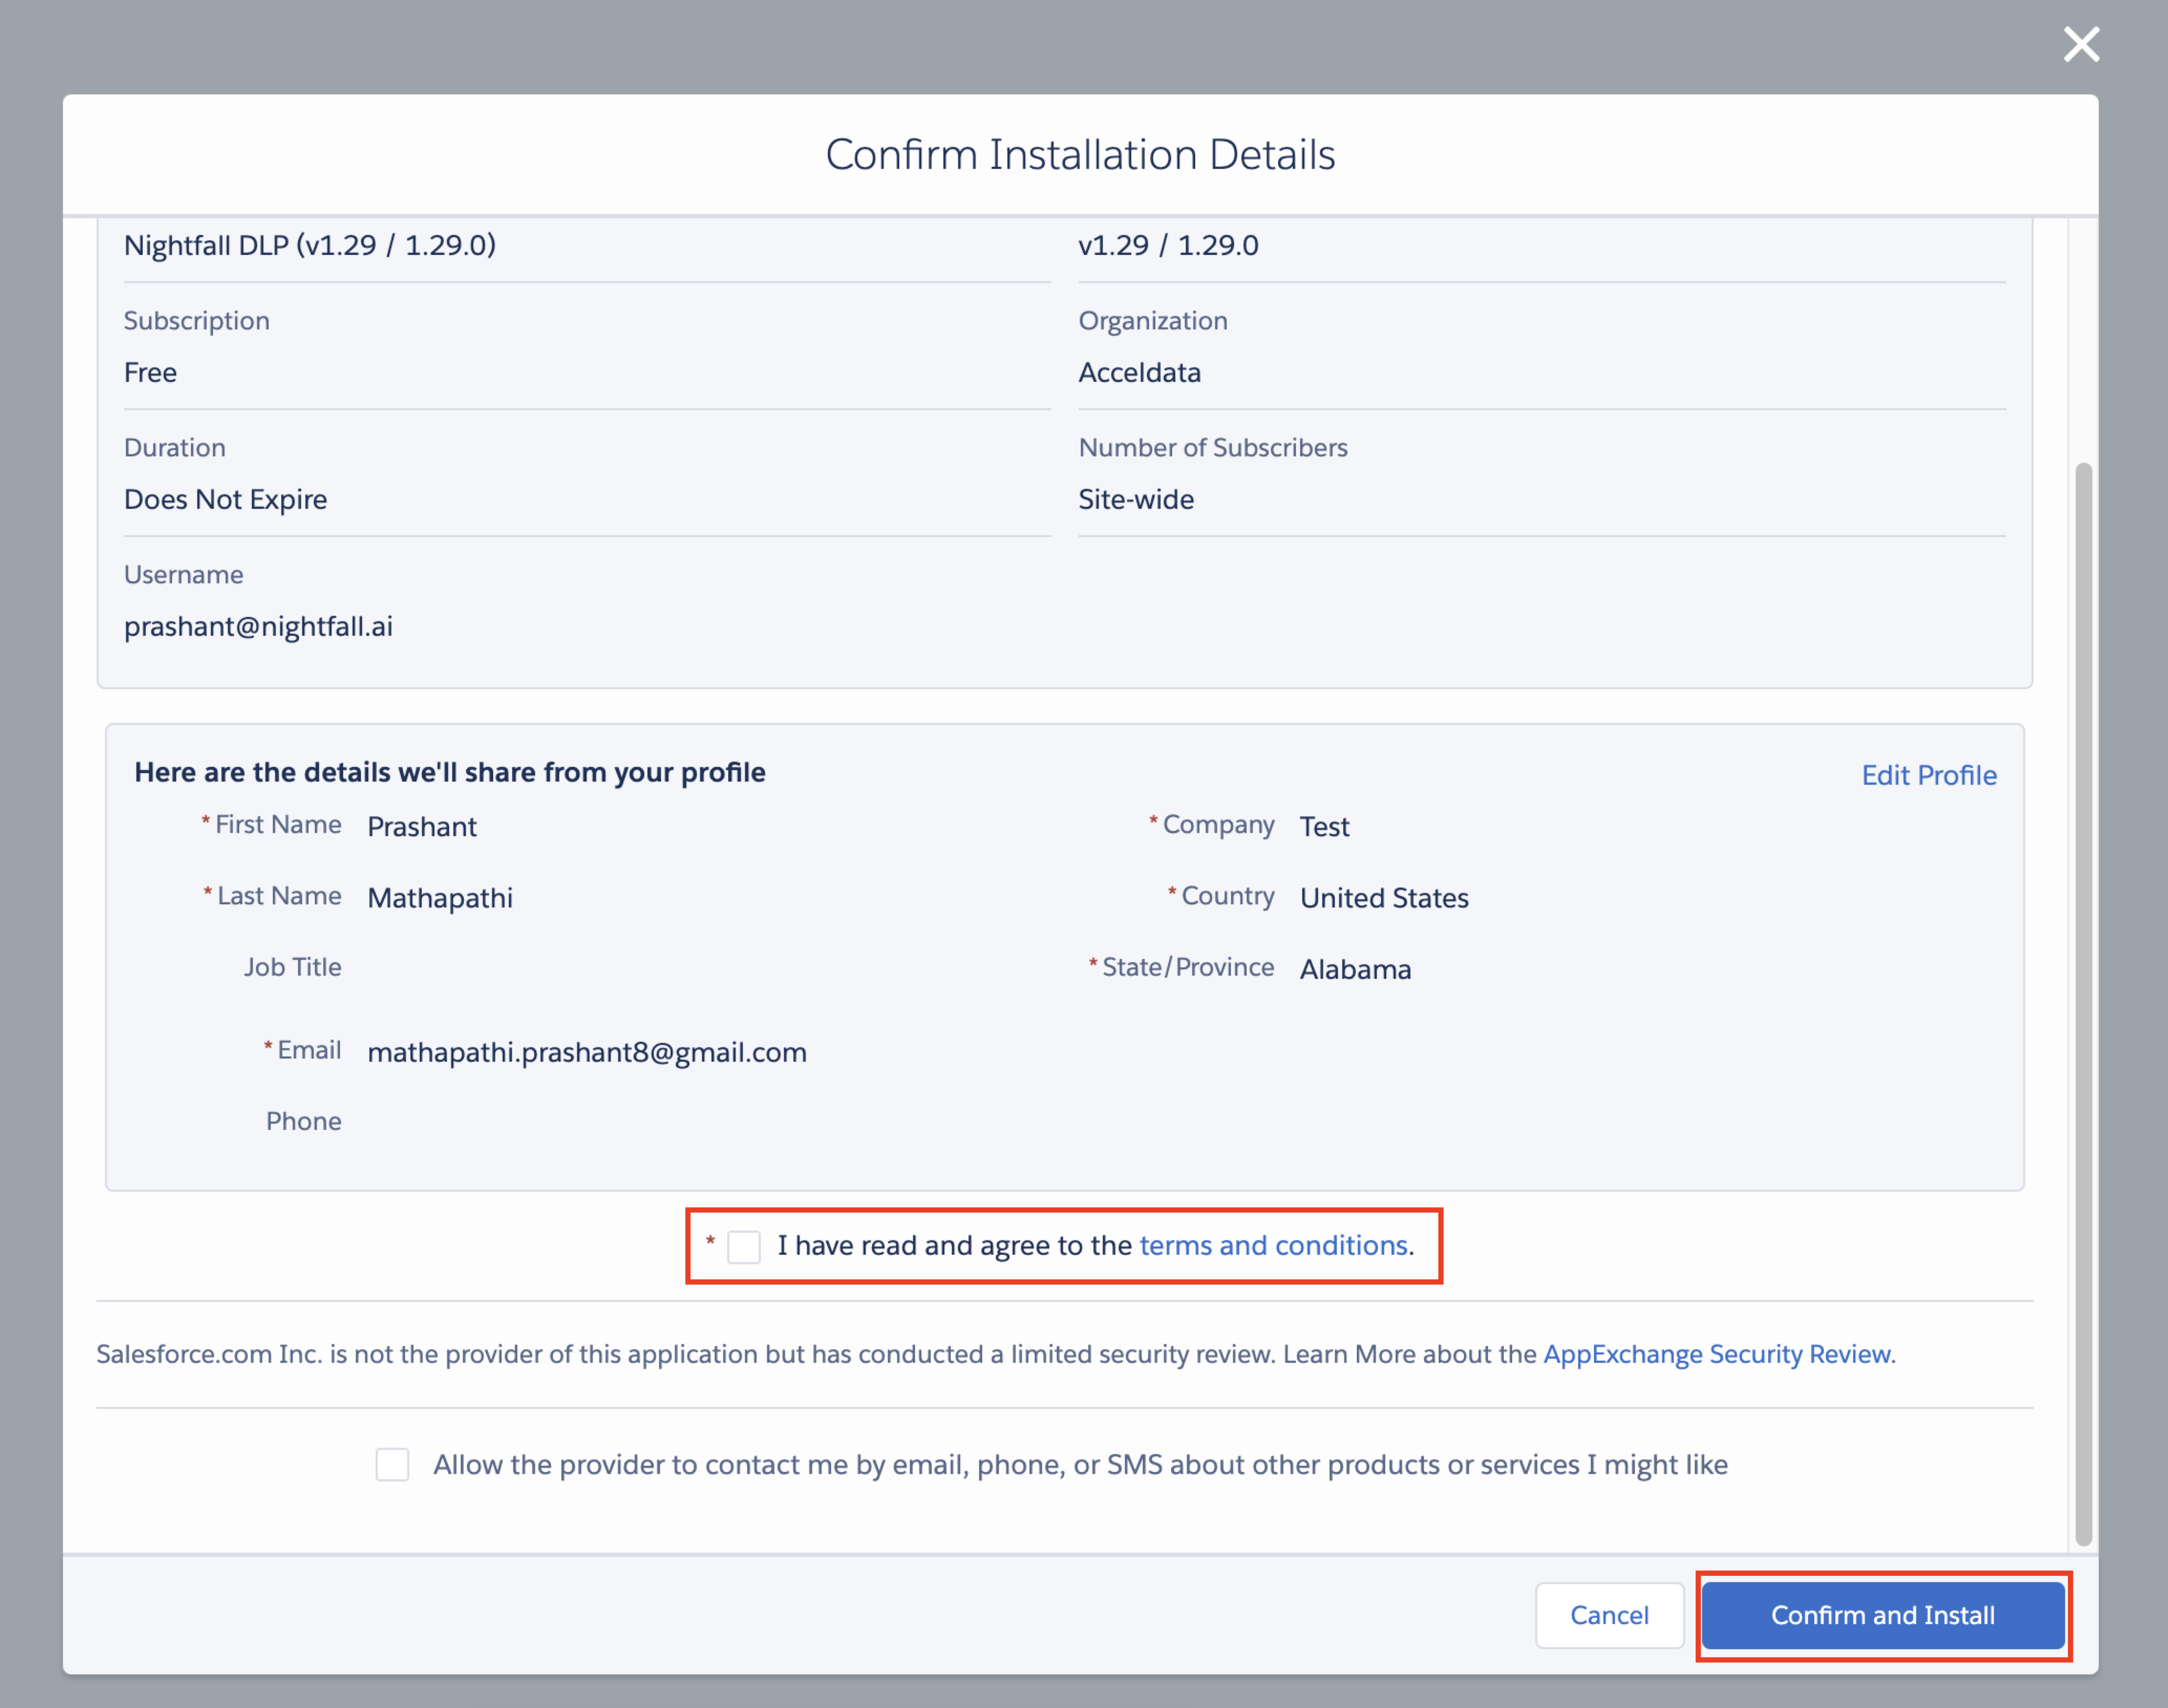Click the Confirm Installation Details heading

(1080, 155)
